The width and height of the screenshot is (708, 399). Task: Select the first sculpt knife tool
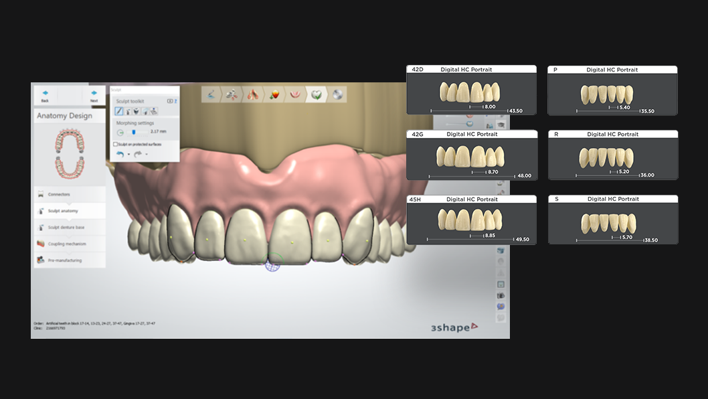click(118, 111)
